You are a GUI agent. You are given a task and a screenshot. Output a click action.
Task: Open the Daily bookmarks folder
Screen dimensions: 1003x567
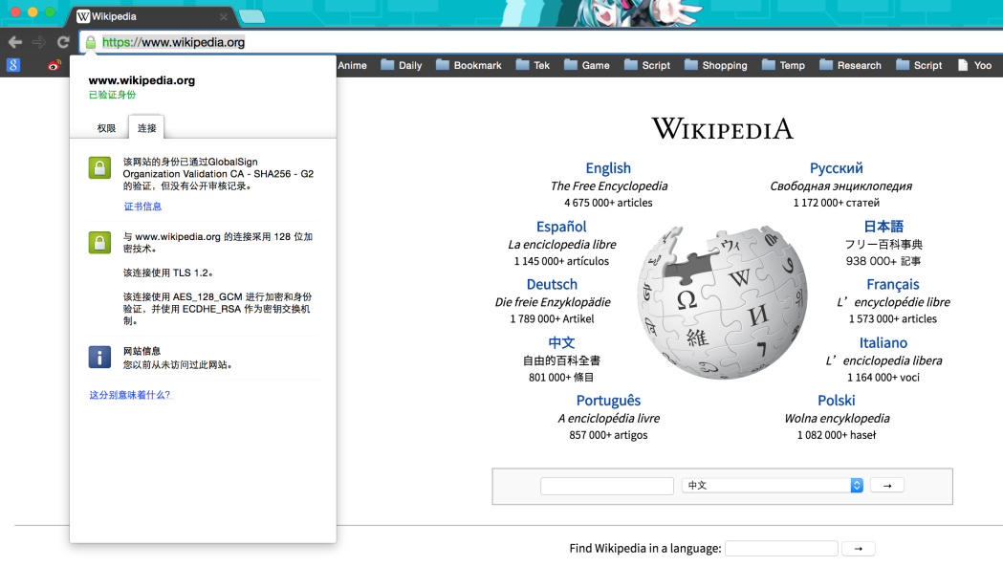point(402,65)
